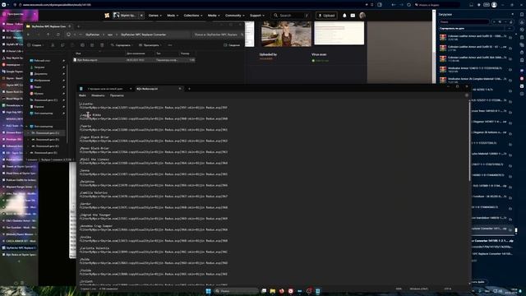Open the notifications bell on Nexus Mods
Screen dimensions: 526x296
(344, 16)
